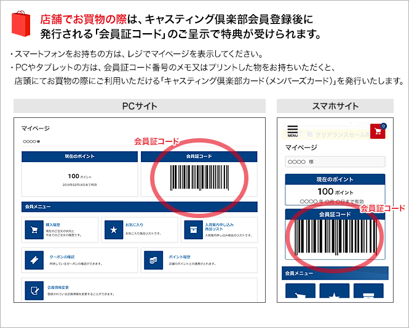Open the 会員情報変更 link
409x328 pixels.
click(x=58, y=287)
